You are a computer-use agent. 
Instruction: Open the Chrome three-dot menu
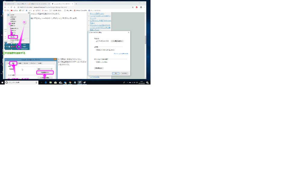tap(144, 7)
